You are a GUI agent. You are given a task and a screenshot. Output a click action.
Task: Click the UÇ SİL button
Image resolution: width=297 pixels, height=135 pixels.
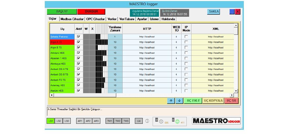232,101
